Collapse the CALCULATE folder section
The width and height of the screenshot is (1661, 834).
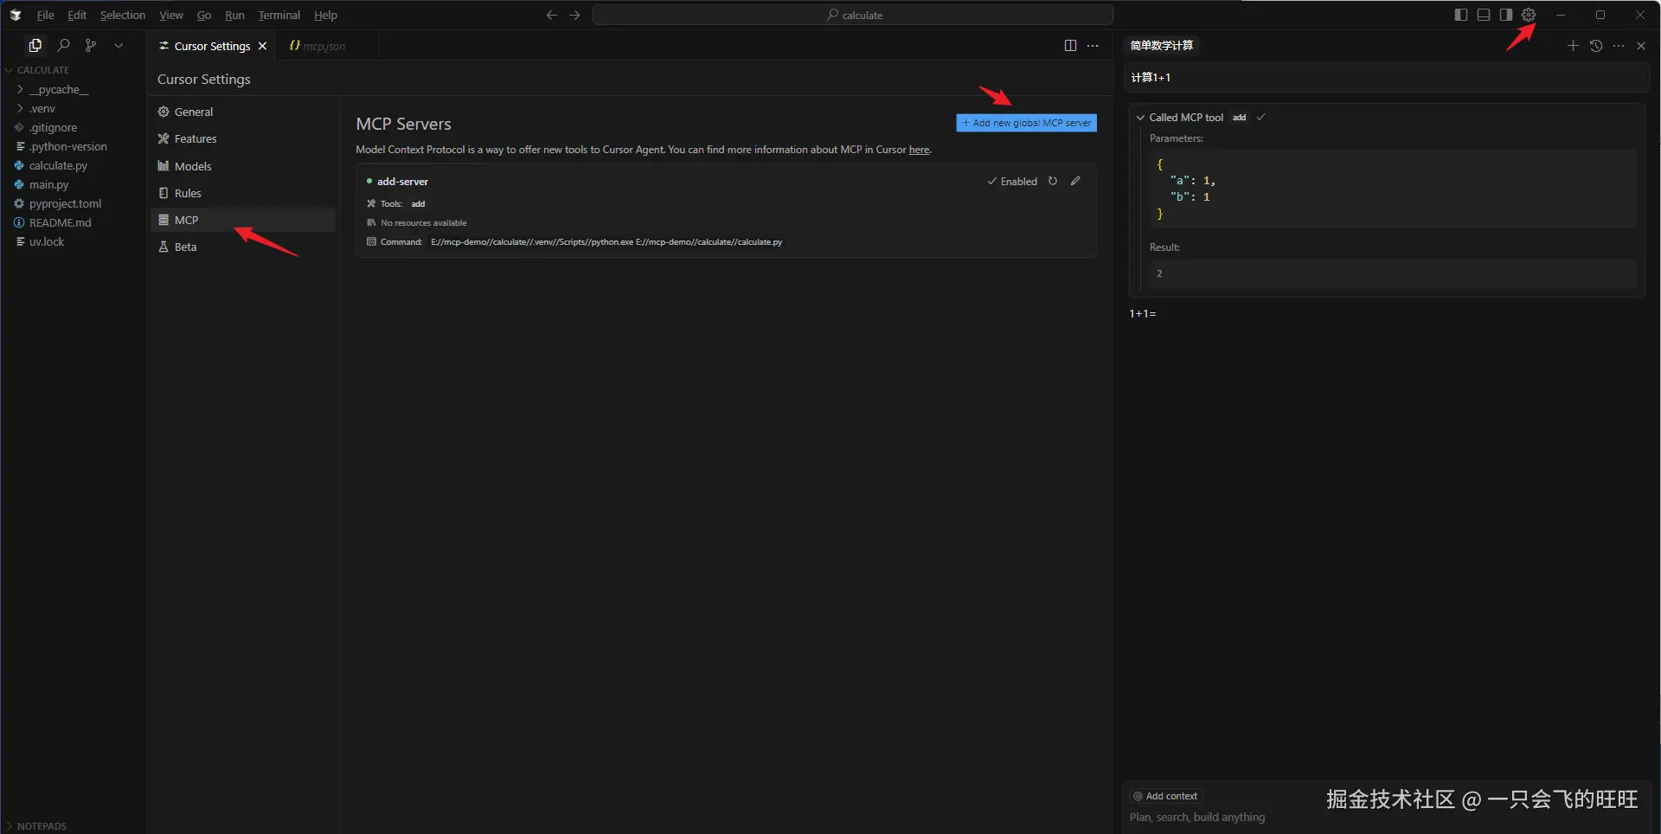(74, 70)
